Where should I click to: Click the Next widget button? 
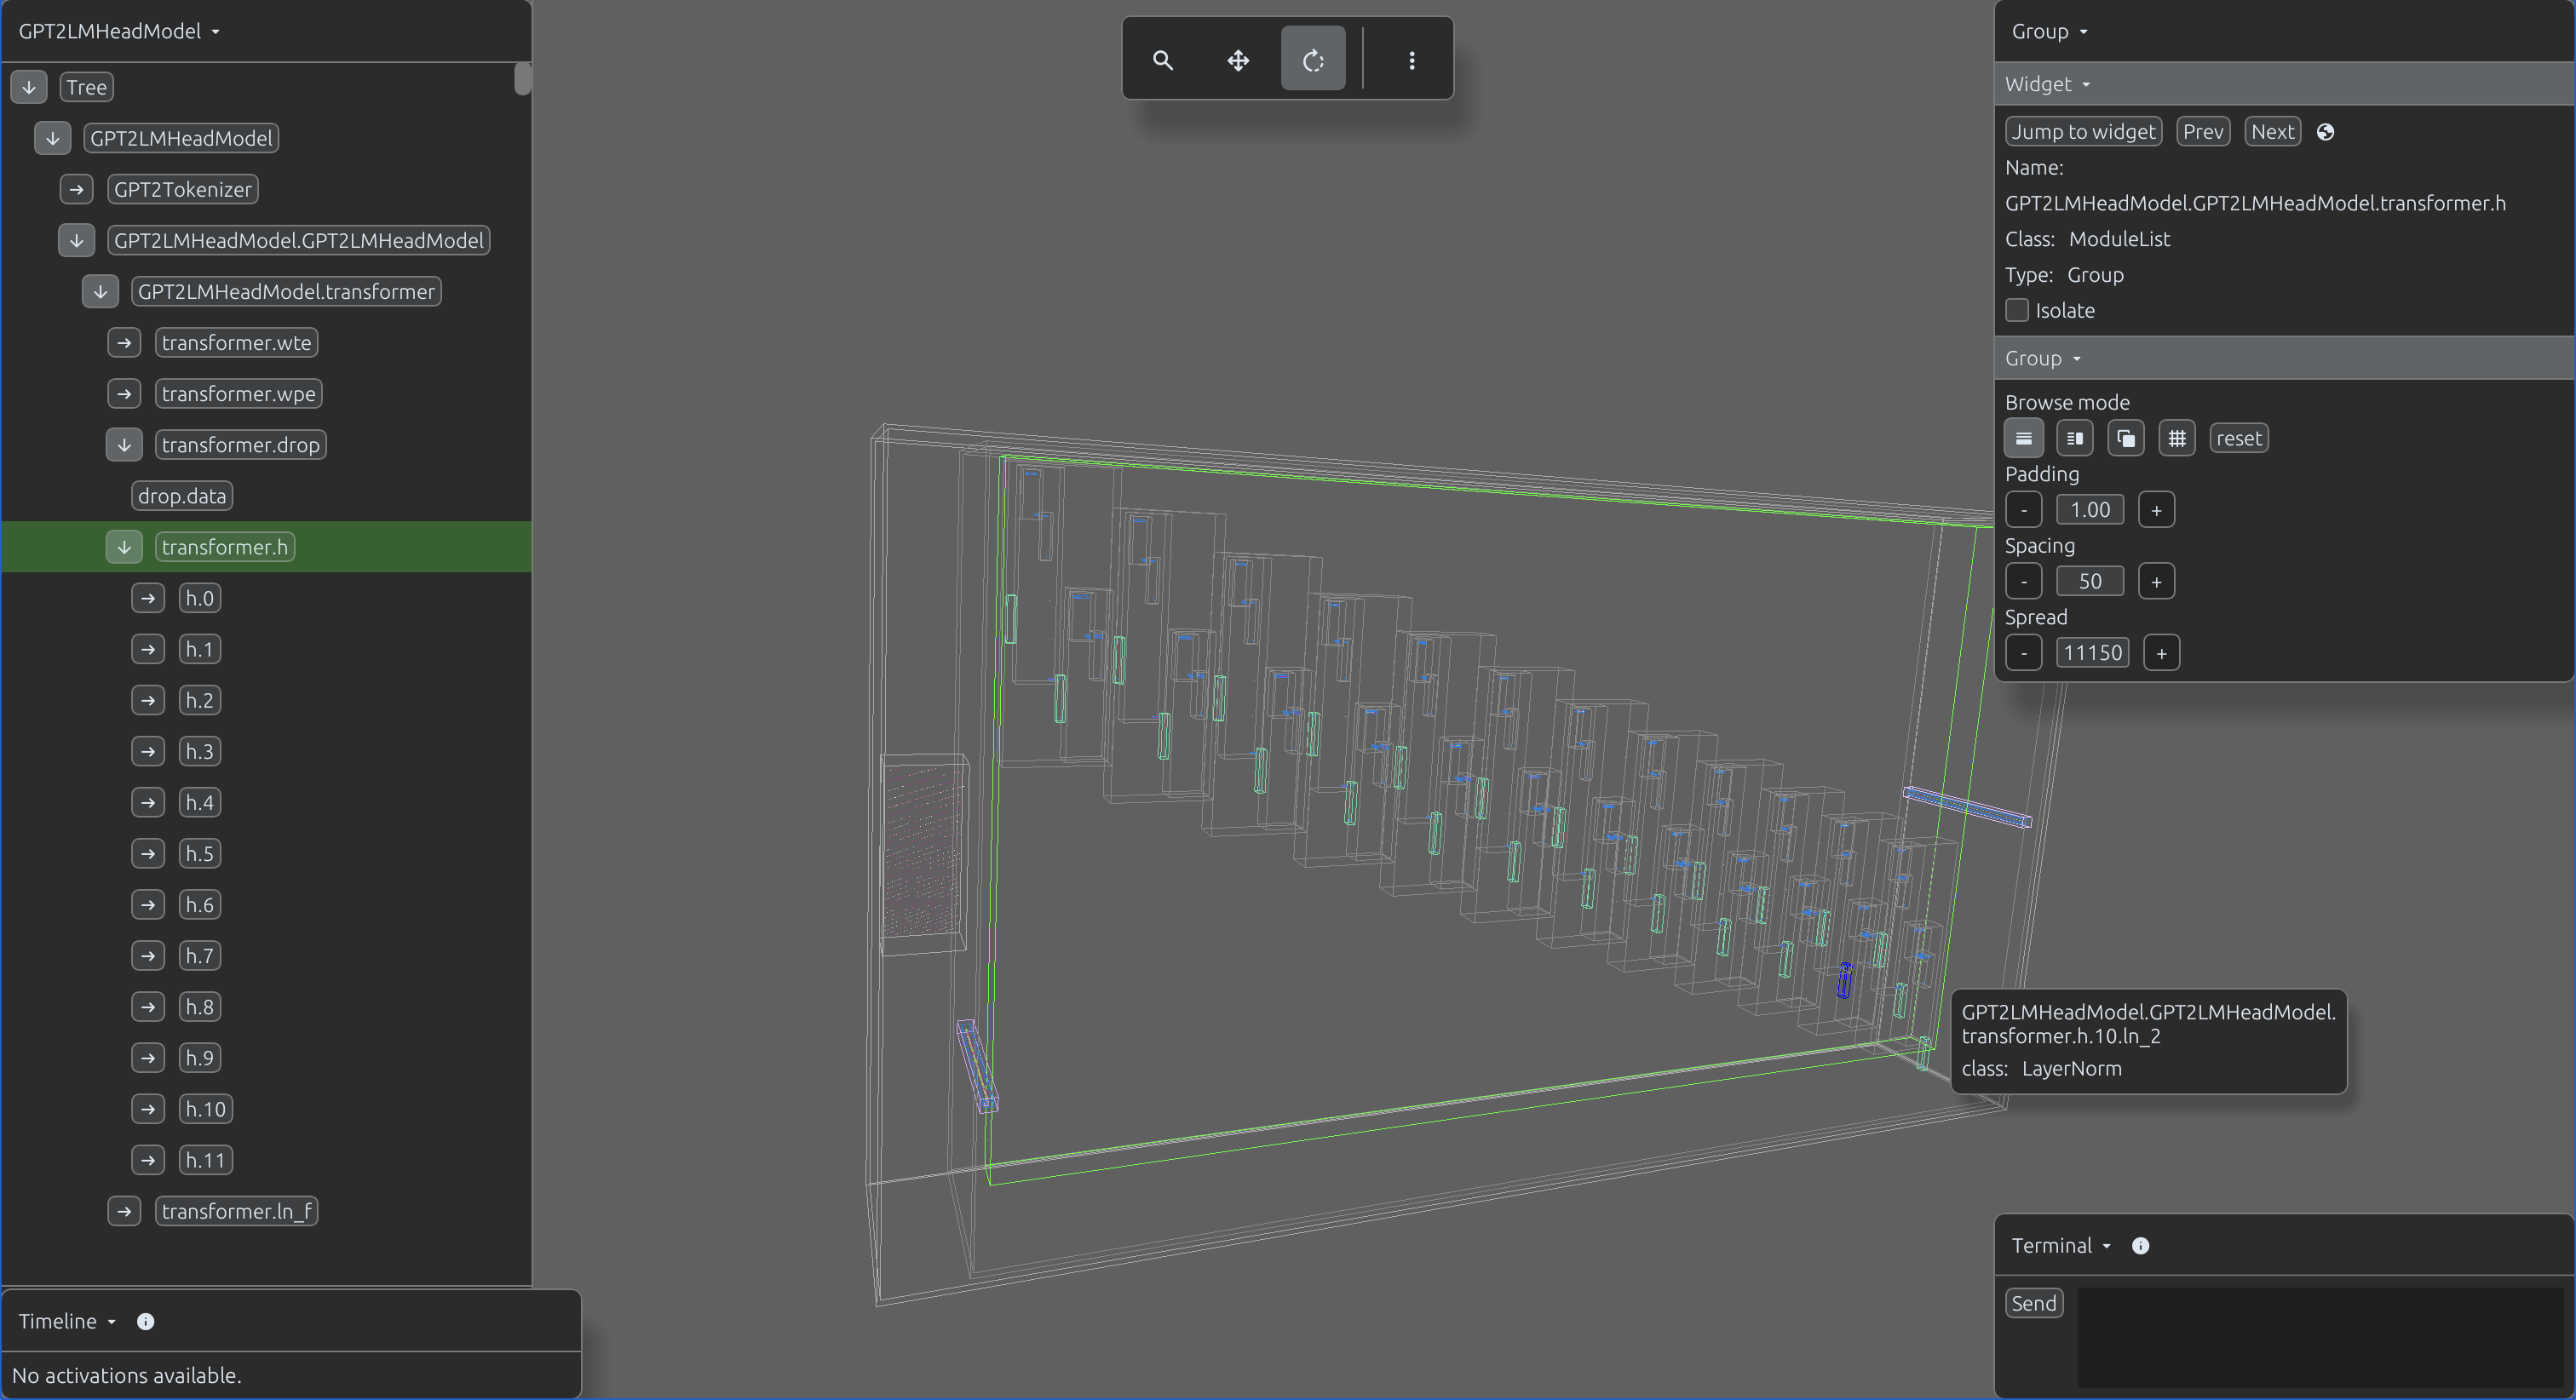tap(2272, 132)
